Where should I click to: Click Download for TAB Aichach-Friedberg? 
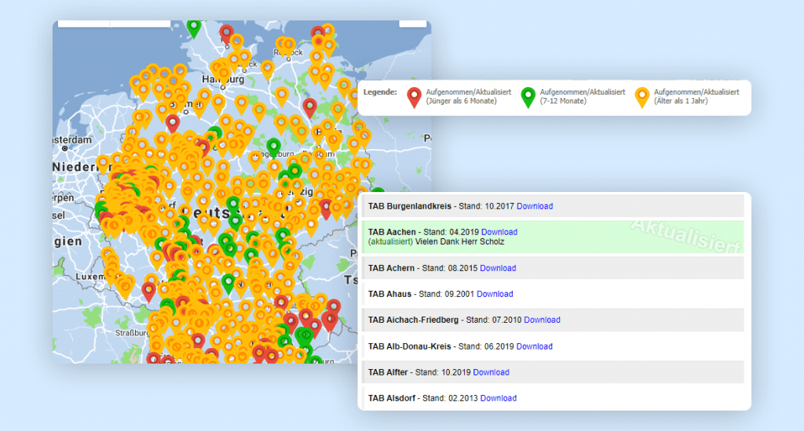pyautogui.click(x=542, y=320)
